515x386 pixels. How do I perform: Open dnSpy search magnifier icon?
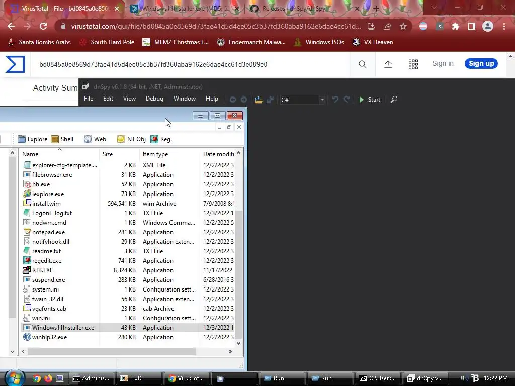[394, 99]
